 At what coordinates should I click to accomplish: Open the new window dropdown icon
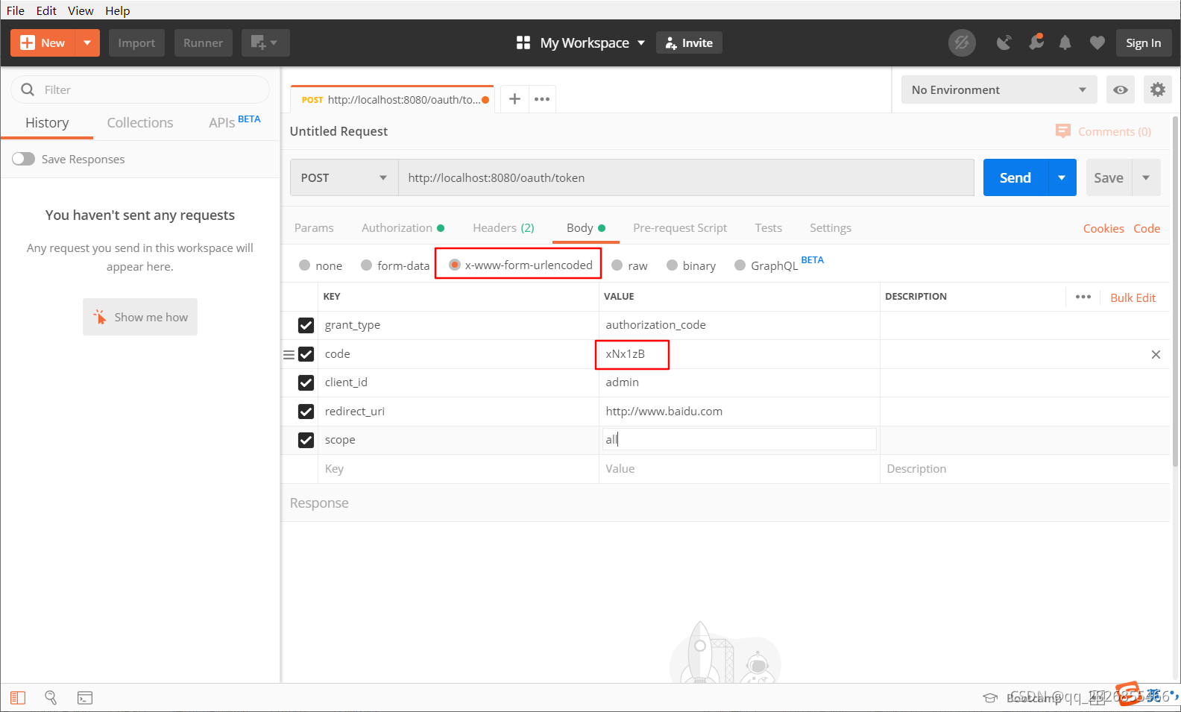pyautogui.click(x=265, y=43)
